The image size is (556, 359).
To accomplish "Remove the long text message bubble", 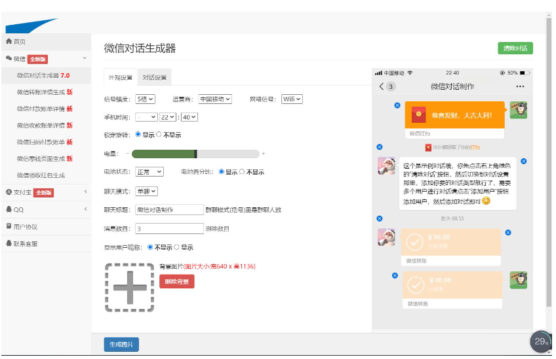I will pos(523,162).
